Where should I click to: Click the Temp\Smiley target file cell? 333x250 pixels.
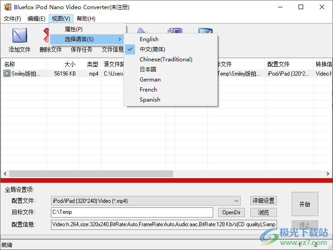tap(239, 74)
